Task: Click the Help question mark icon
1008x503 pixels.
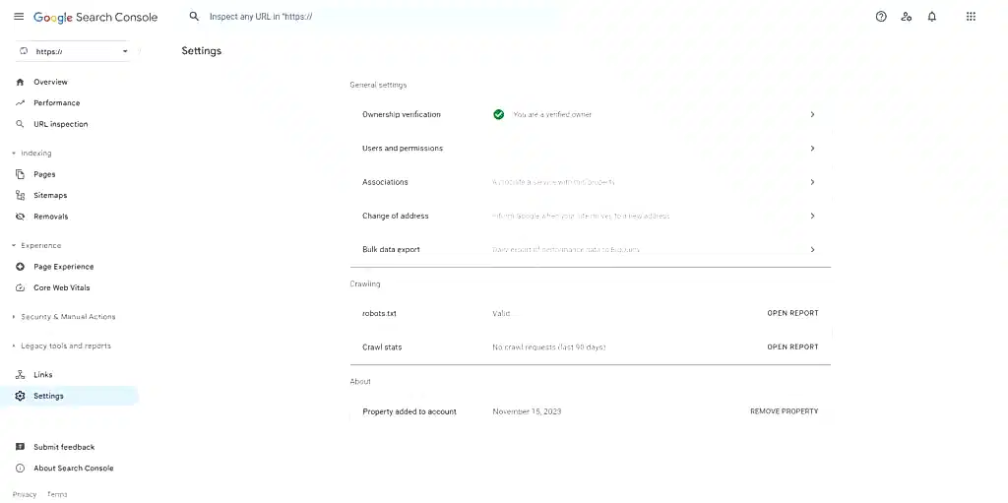Action: (881, 17)
